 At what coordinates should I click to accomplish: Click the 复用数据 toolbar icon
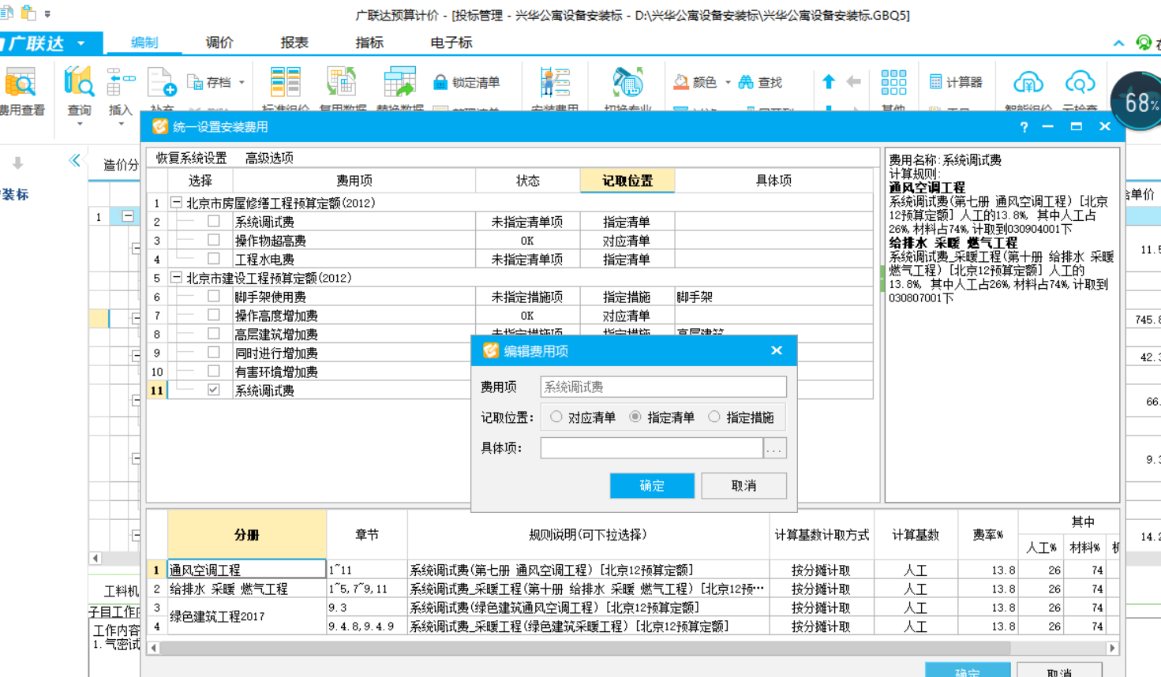click(x=342, y=83)
